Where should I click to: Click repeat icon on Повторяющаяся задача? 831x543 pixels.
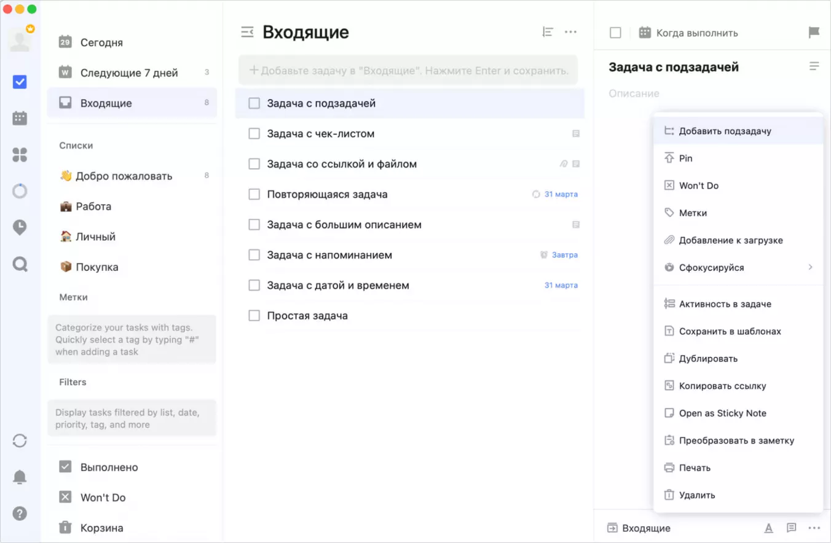tap(536, 194)
